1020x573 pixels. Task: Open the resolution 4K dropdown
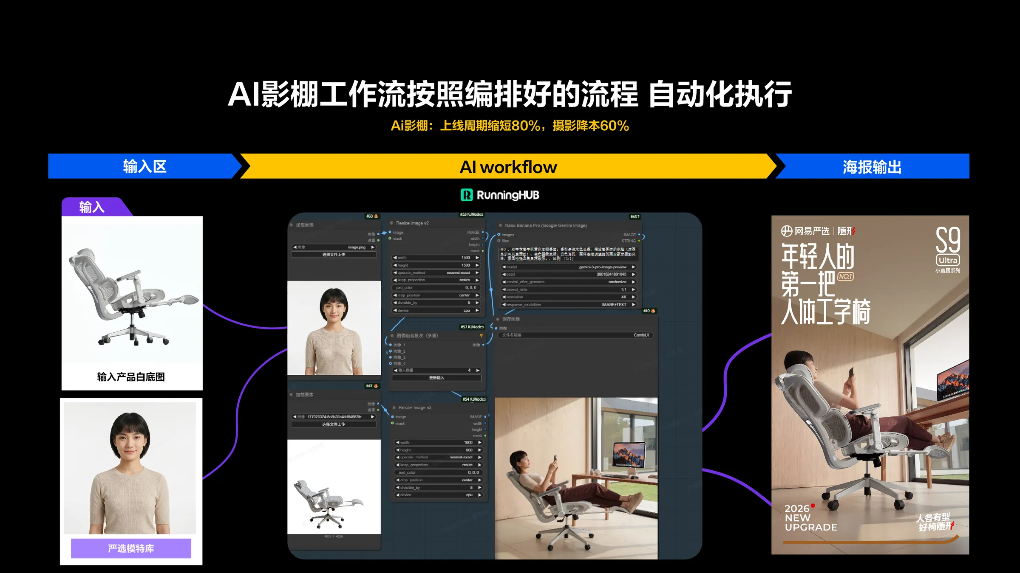568,297
